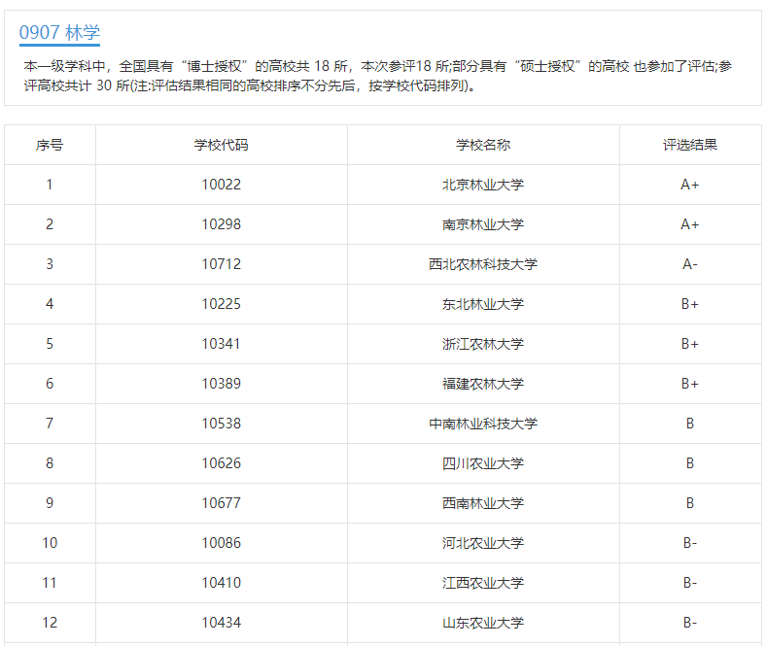This screenshot has height=646, width=767.
Task: Click school code 10298
Action: pyautogui.click(x=221, y=224)
